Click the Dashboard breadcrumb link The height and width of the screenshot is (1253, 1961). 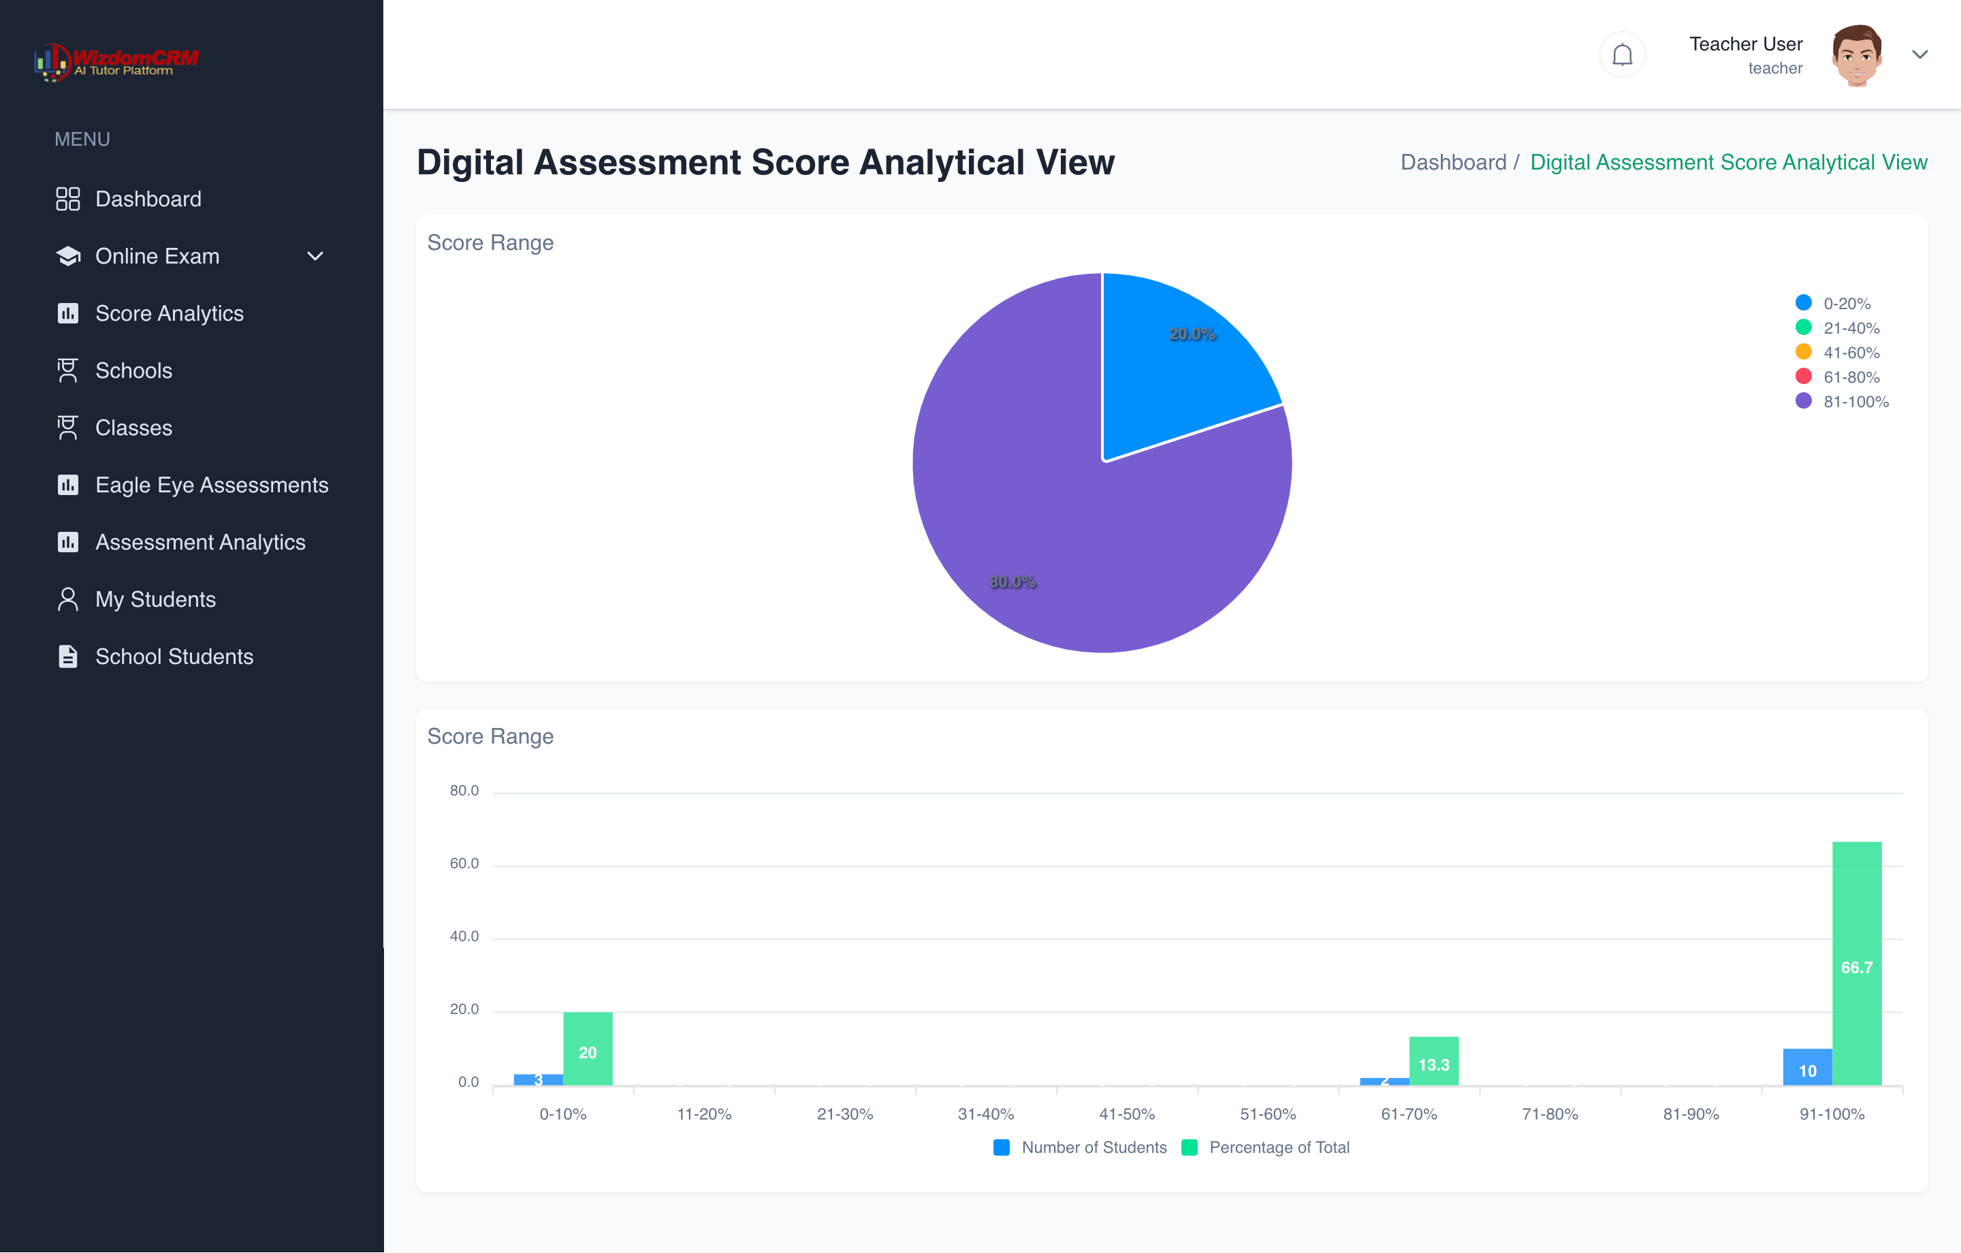[x=1453, y=162]
